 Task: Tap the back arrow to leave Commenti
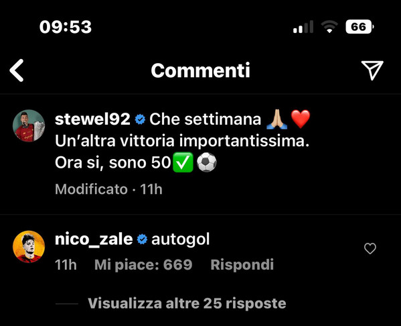pos(17,70)
